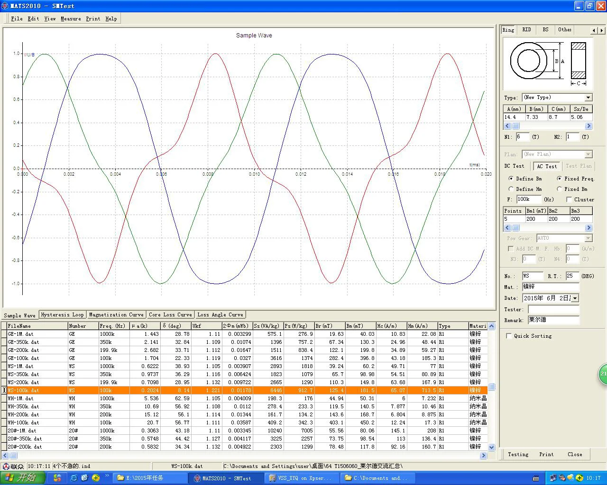Click the 联众 logo in the status bar
The width and height of the screenshot is (607, 485).
pos(13,466)
